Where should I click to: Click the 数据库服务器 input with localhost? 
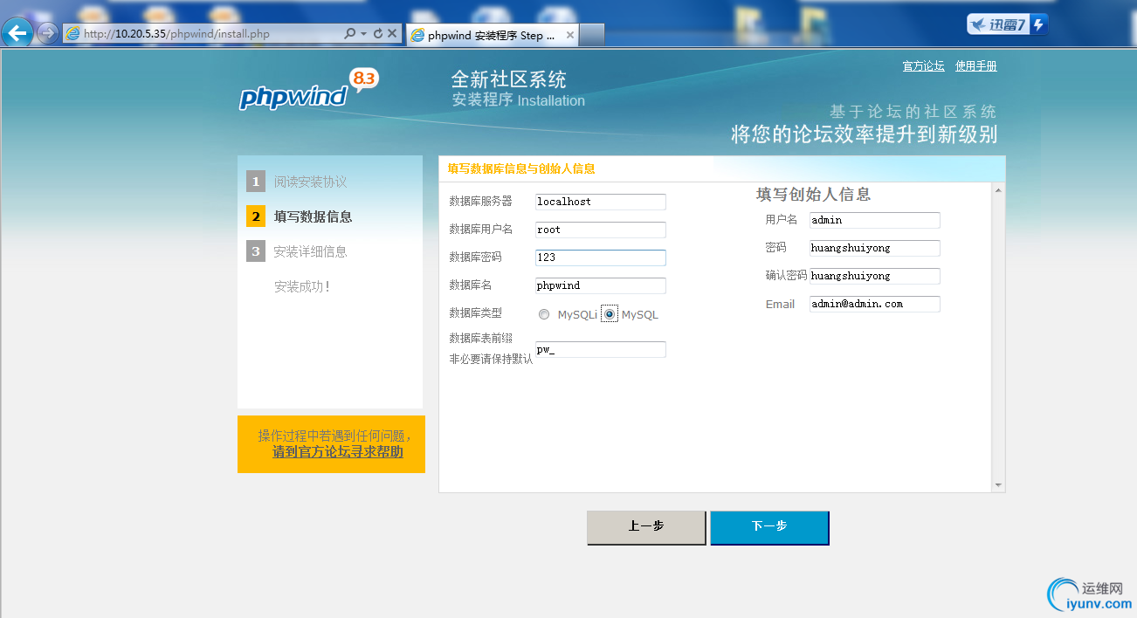[601, 202]
